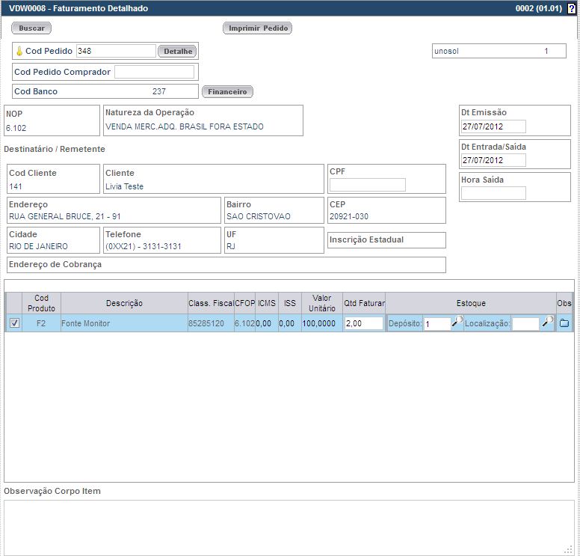
Task: Click the Observação Corpo Item text area
Action: pos(289,526)
